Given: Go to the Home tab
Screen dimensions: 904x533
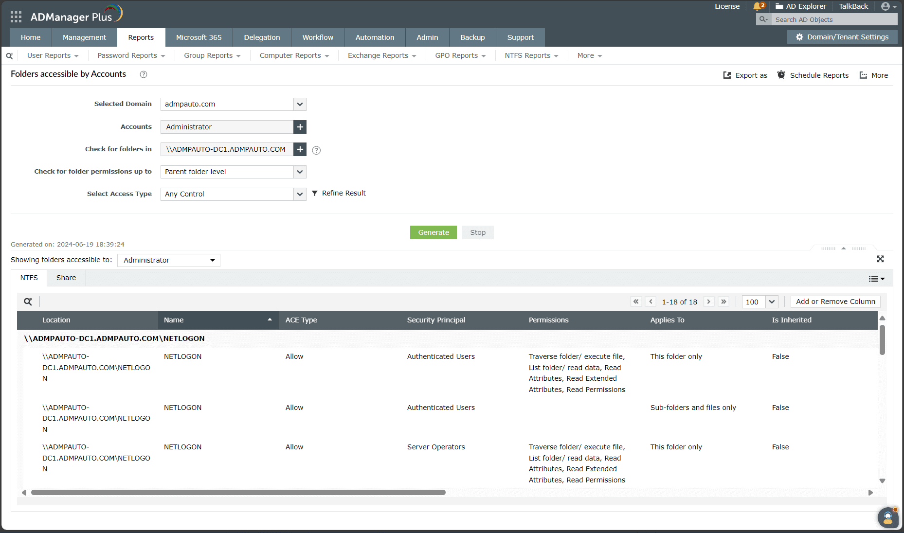Looking at the screenshot, I should [31, 37].
